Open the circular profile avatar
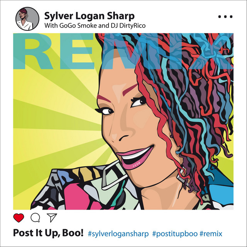 pos(27,19)
